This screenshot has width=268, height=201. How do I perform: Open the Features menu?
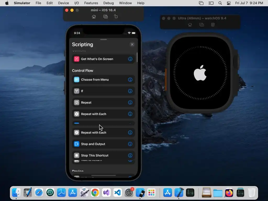click(91, 3)
